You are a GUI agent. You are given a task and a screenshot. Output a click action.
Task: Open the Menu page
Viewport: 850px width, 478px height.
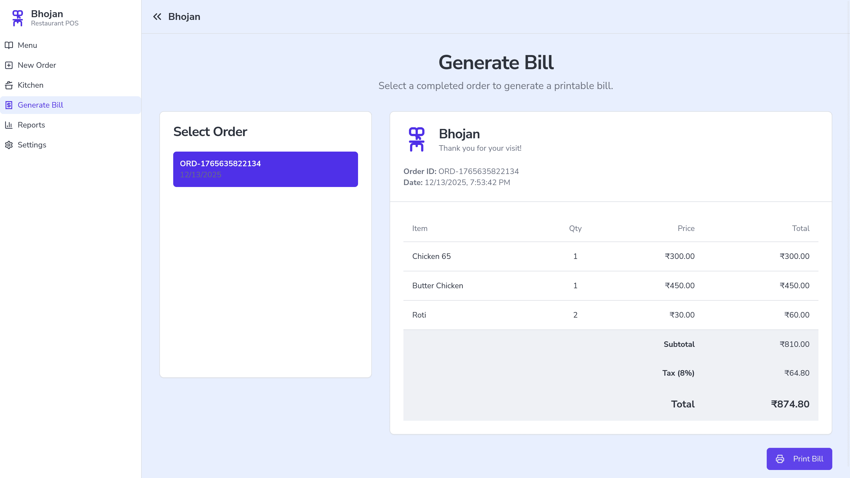click(x=27, y=45)
